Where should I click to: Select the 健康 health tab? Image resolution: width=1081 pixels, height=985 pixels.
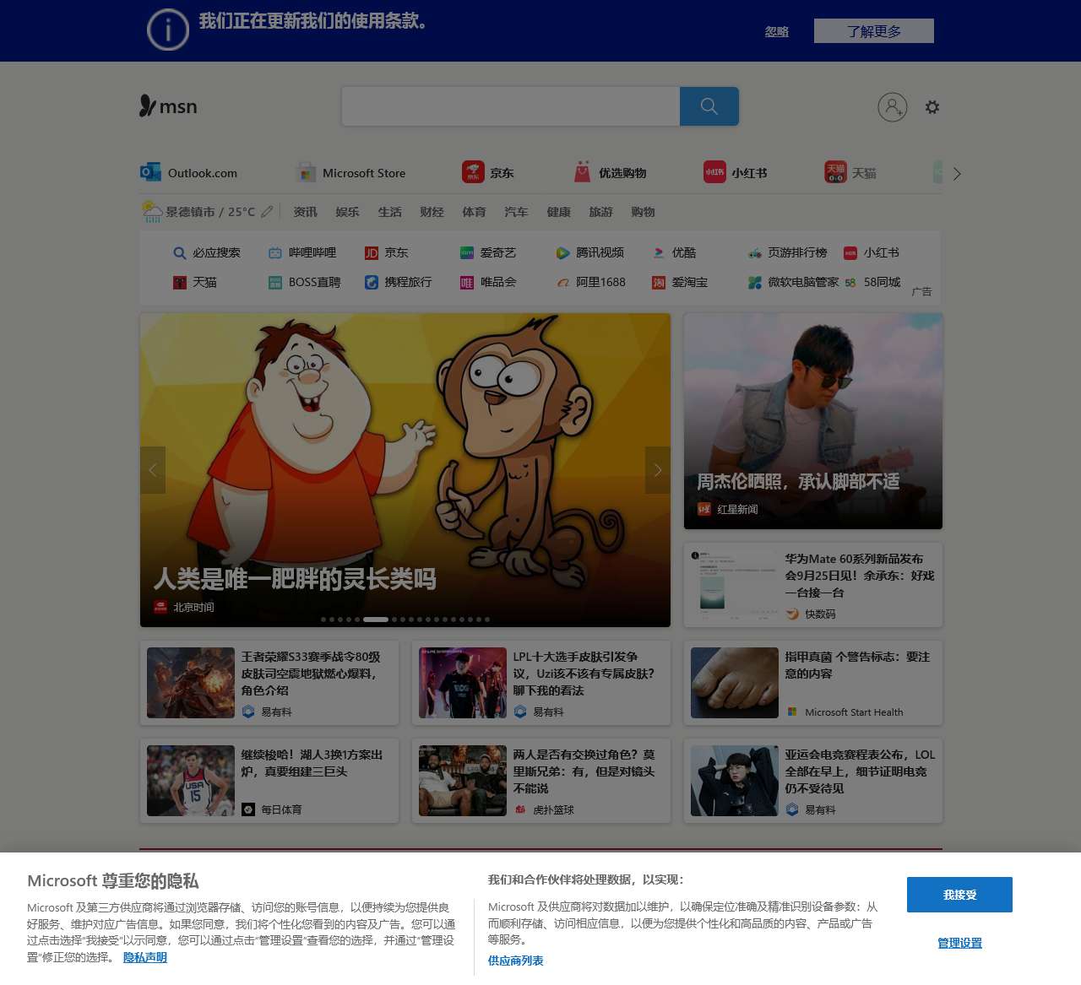click(x=558, y=212)
